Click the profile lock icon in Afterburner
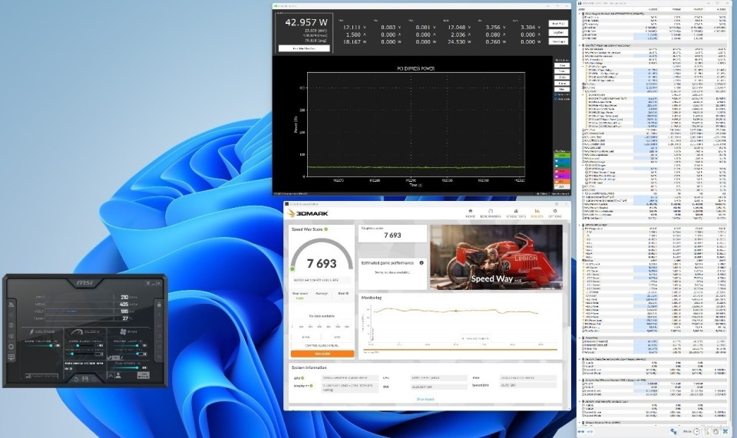The height and width of the screenshot is (438, 737). pyautogui.click(x=159, y=305)
